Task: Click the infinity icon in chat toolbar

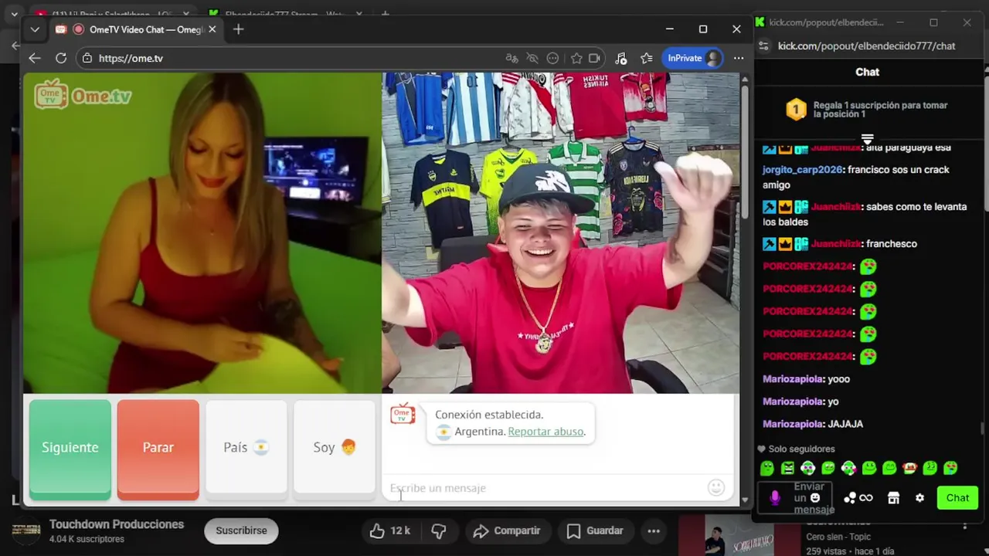Action: point(866,498)
